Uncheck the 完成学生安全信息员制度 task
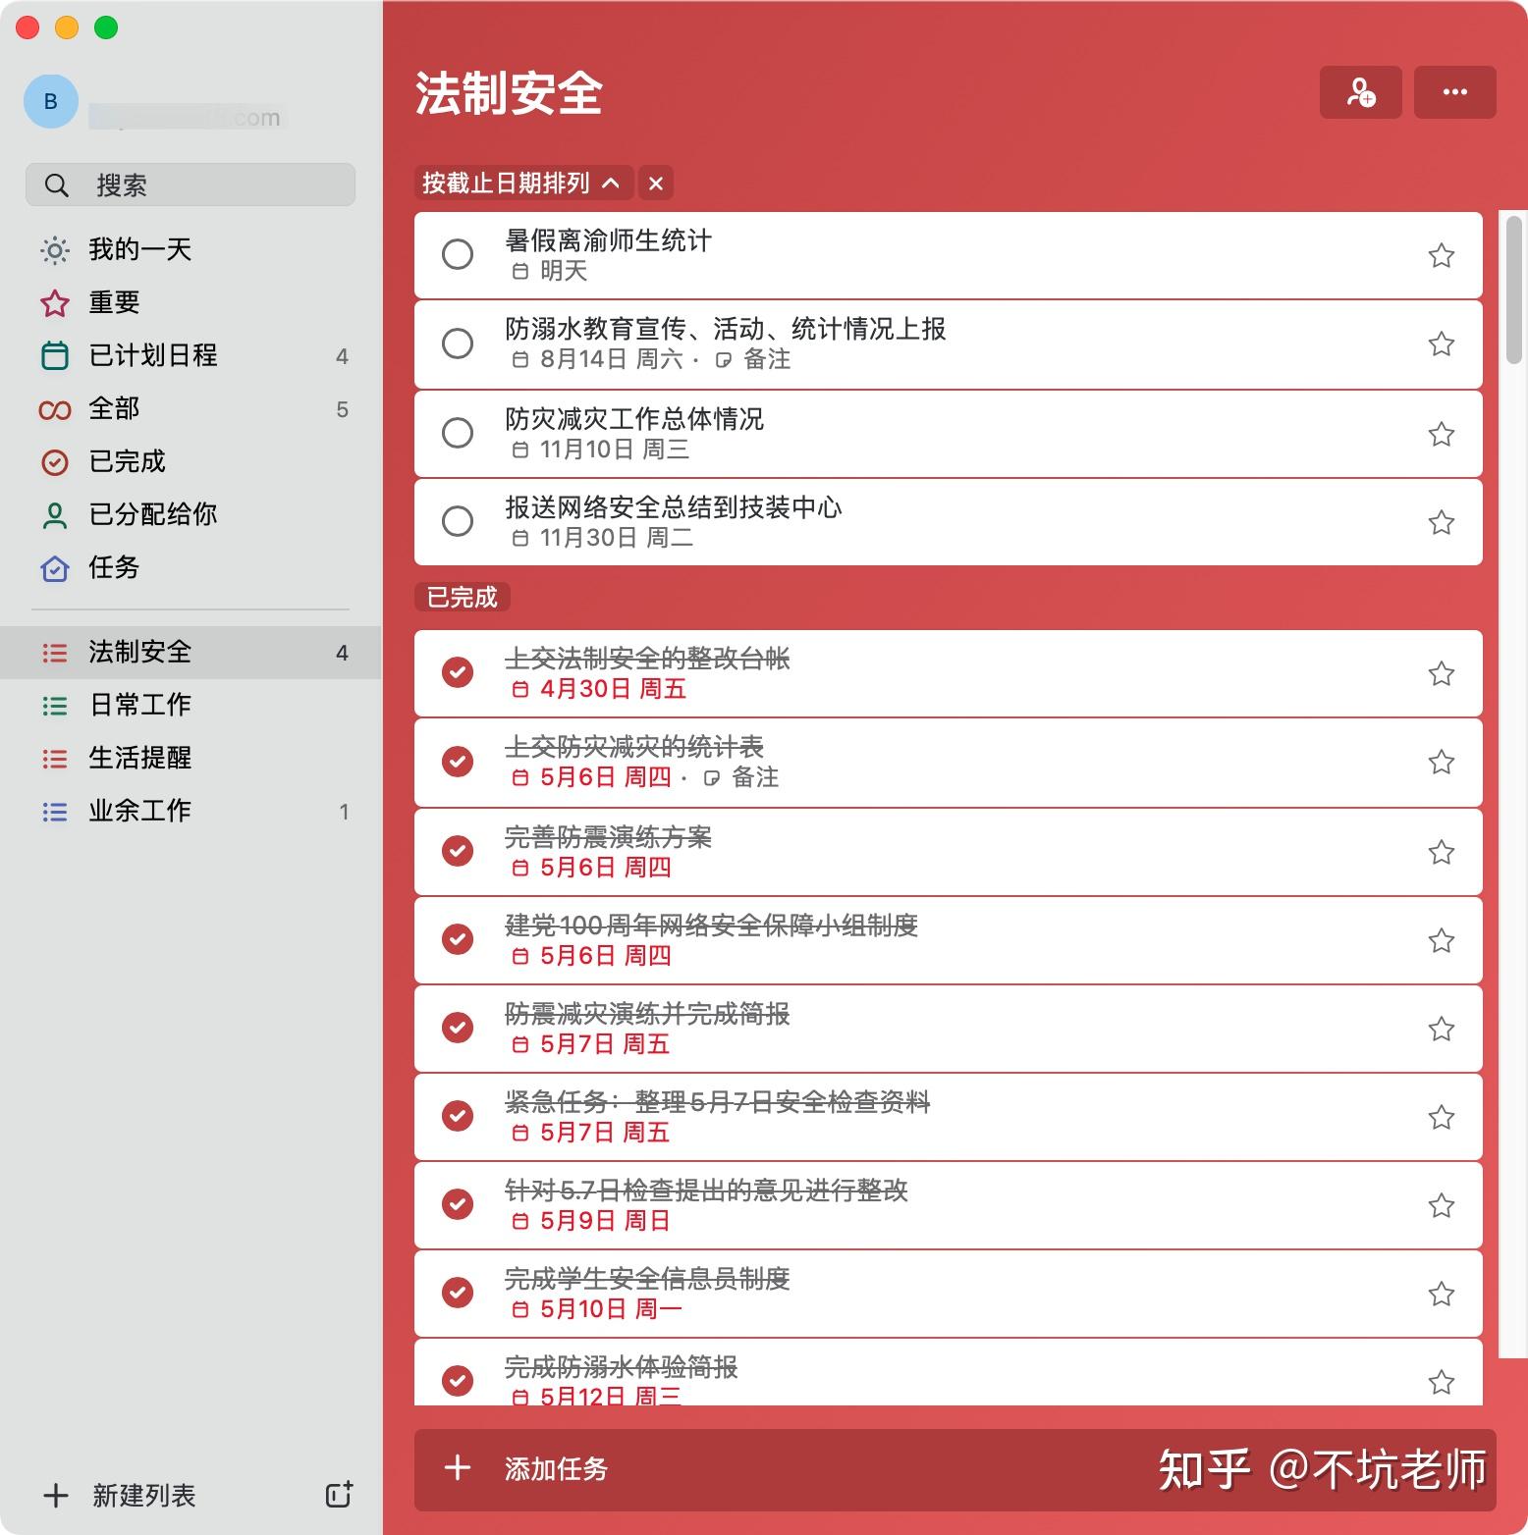 point(458,1293)
